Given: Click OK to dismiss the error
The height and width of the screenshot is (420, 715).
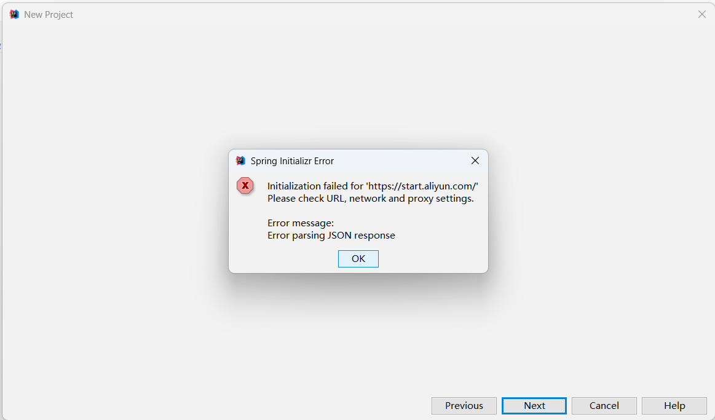Looking at the screenshot, I should pos(358,258).
